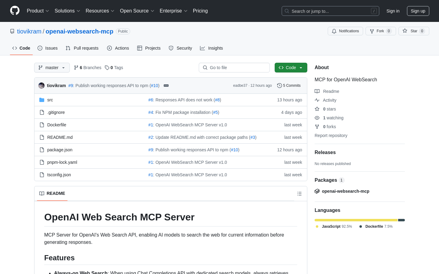Click the forks icon in About
This screenshot has width=439, height=274.
pos(317,127)
